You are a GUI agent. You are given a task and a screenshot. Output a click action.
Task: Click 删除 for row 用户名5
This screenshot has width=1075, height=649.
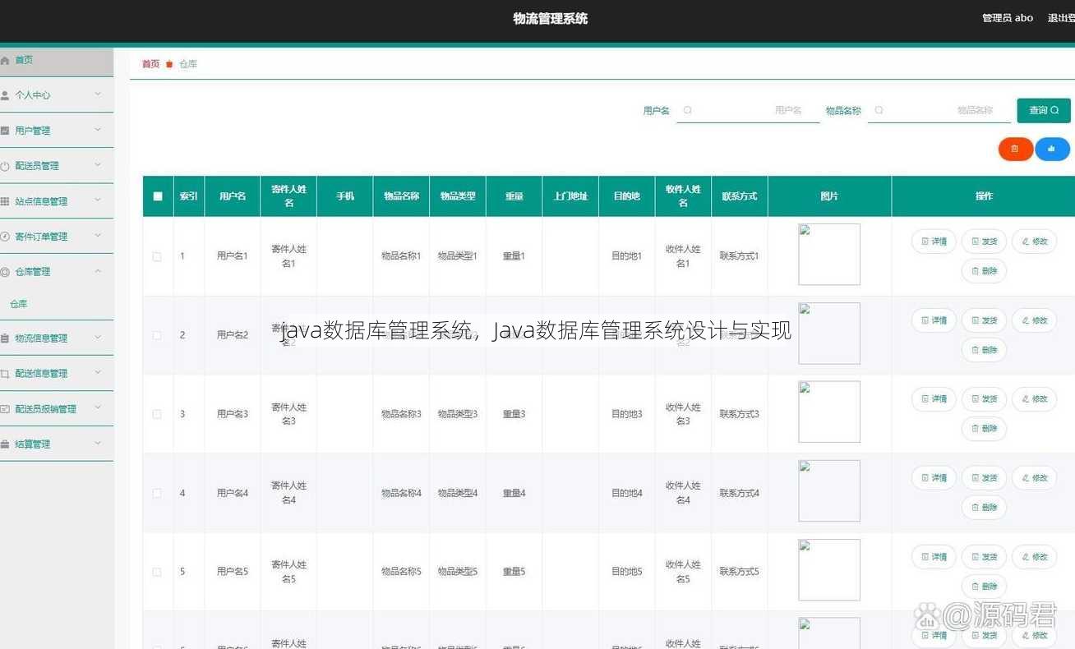pos(984,587)
